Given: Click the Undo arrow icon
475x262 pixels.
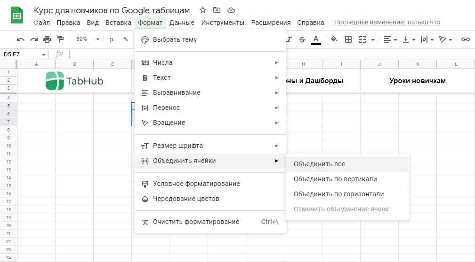Looking at the screenshot, I should pos(21,39).
